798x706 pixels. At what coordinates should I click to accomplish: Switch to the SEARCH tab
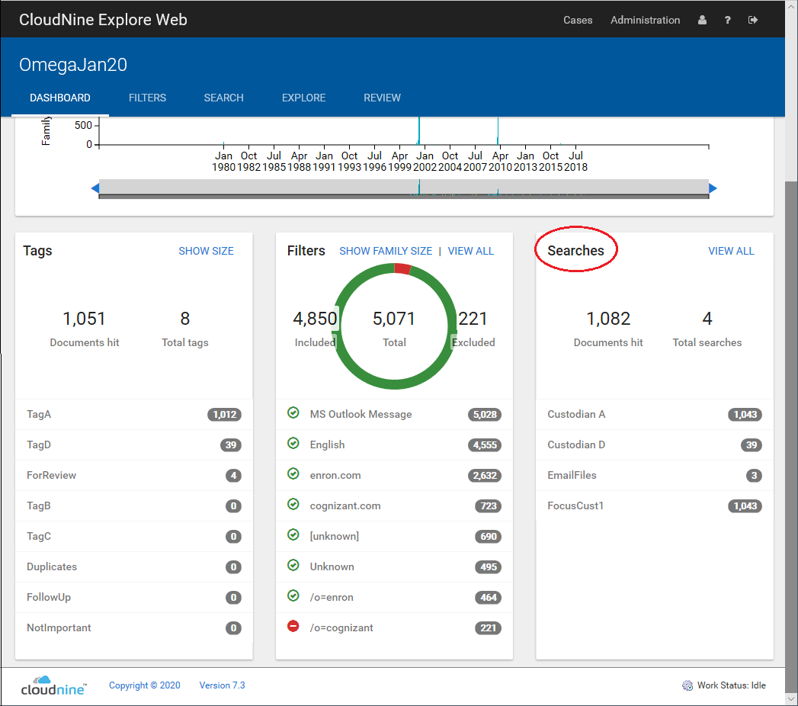(x=224, y=98)
